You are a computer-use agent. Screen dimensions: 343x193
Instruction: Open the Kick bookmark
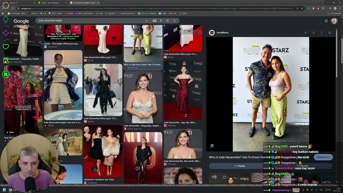click(43, 13)
